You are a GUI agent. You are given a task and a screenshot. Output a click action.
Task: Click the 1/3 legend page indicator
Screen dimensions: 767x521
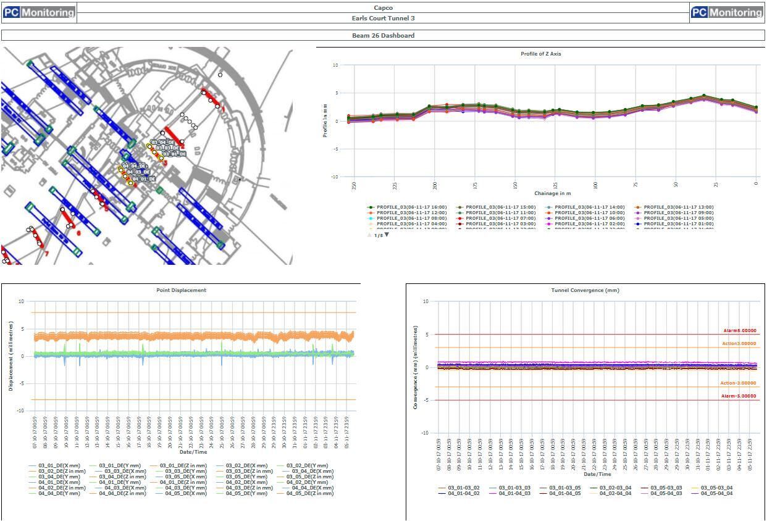coord(378,235)
